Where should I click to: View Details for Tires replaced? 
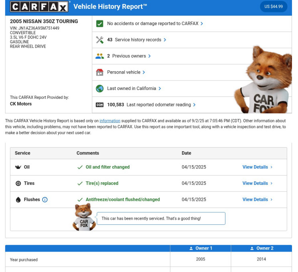(257, 183)
